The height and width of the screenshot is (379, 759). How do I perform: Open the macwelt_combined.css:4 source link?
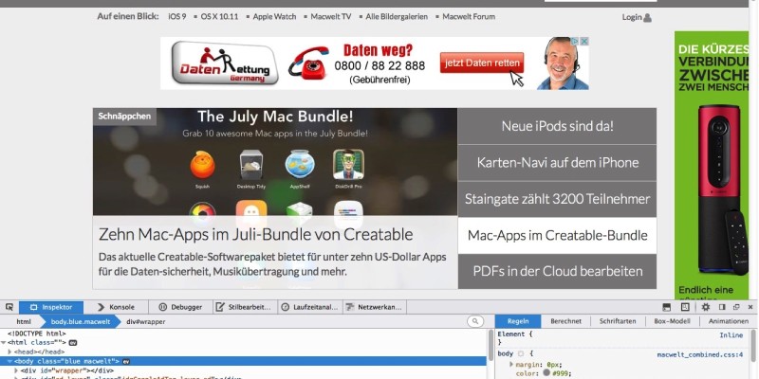[x=700, y=354]
